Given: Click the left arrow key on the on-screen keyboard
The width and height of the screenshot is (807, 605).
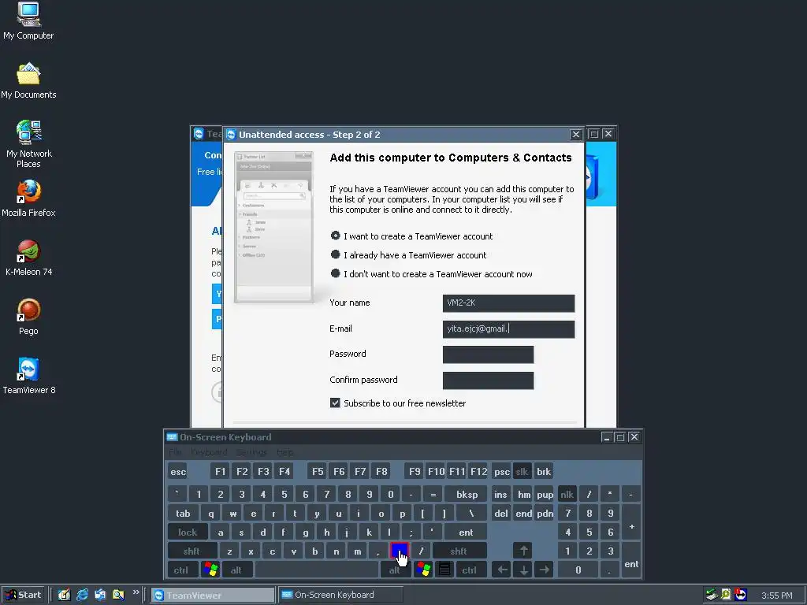Looking at the screenshot, I should (502, 570).
